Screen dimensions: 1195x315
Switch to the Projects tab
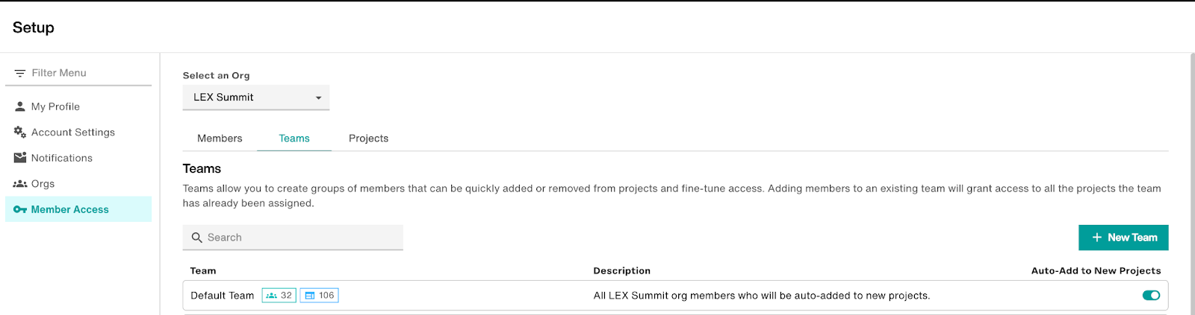coord(368,139)
